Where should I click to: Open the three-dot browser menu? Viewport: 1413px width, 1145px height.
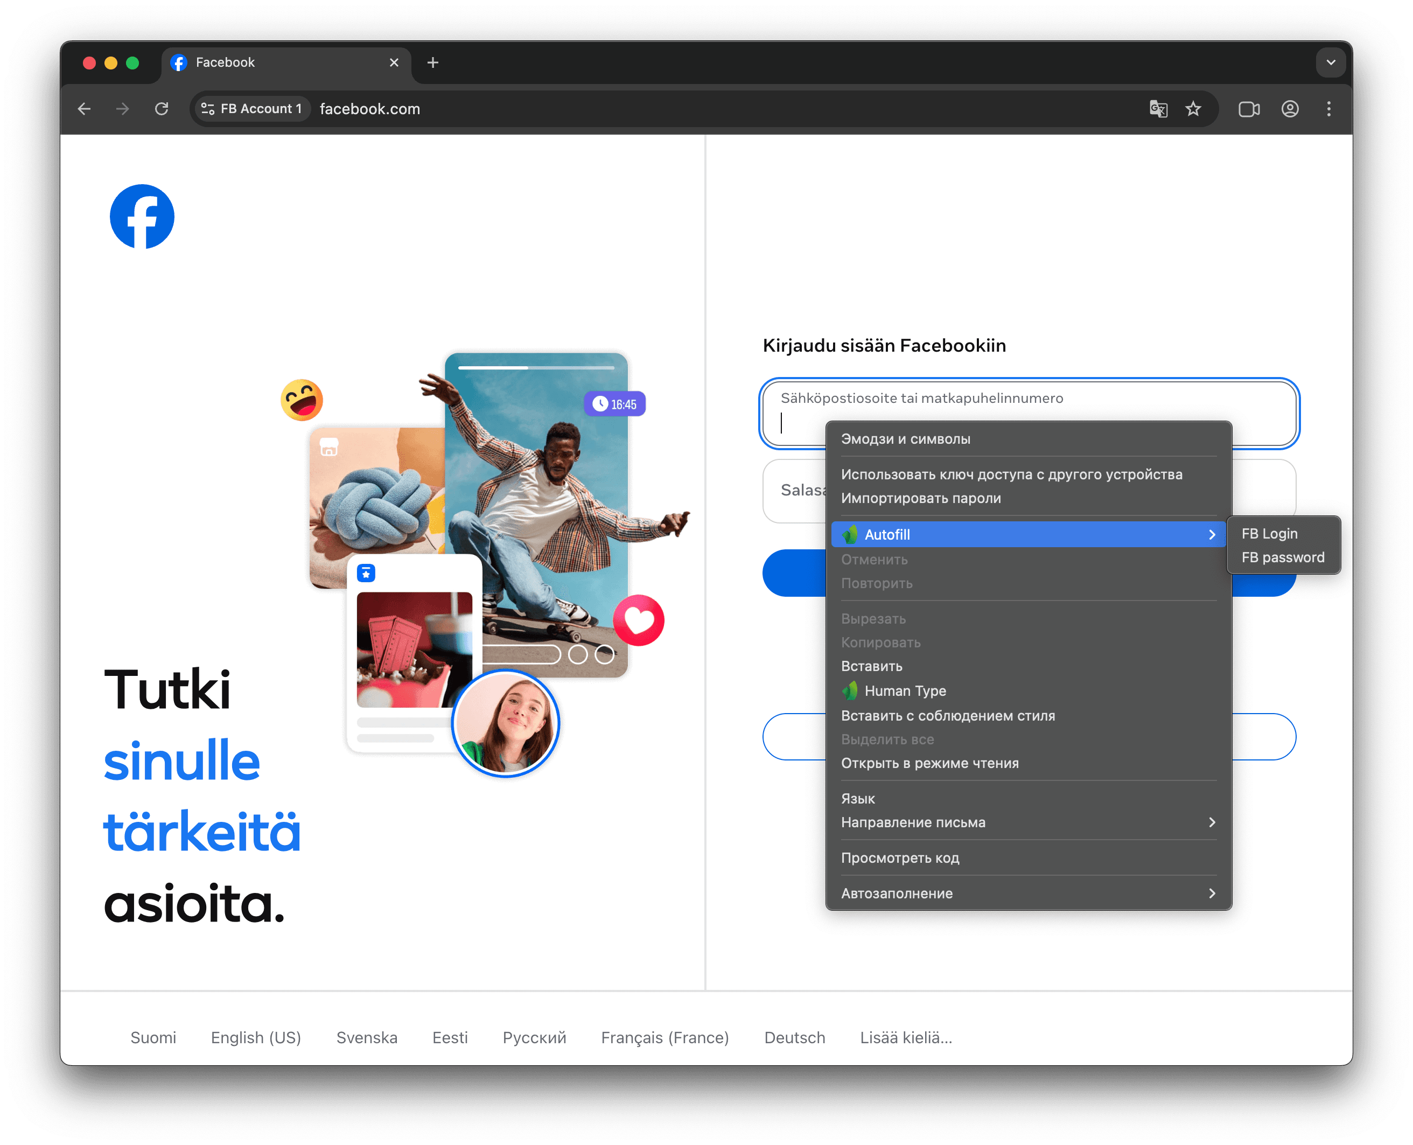pyautogui.click(x=1328, y=109)
